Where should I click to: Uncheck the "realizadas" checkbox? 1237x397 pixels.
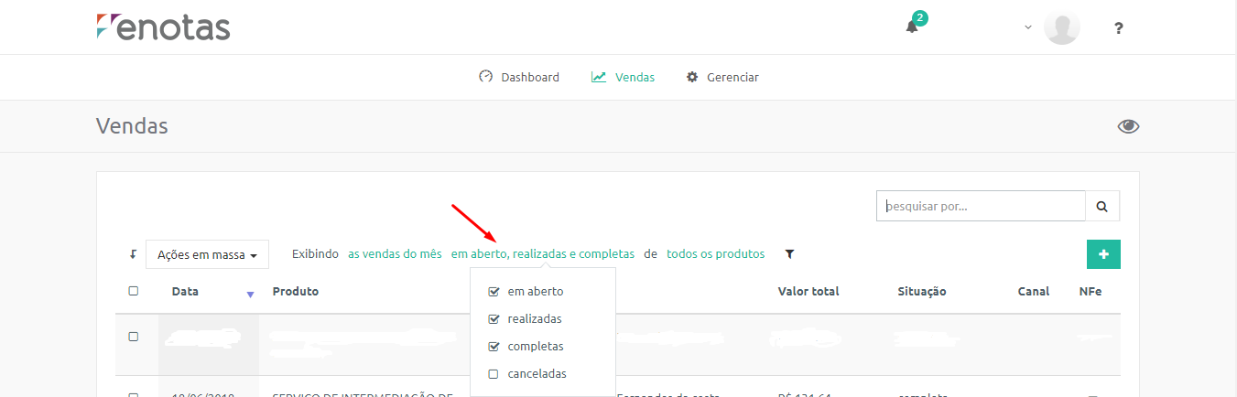tap(494, 319)
